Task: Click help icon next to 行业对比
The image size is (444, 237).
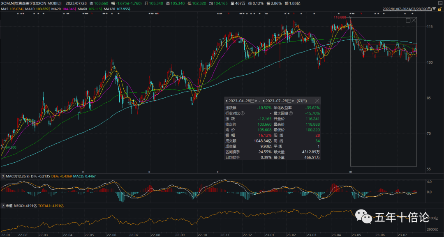Action: pos(243,113)
